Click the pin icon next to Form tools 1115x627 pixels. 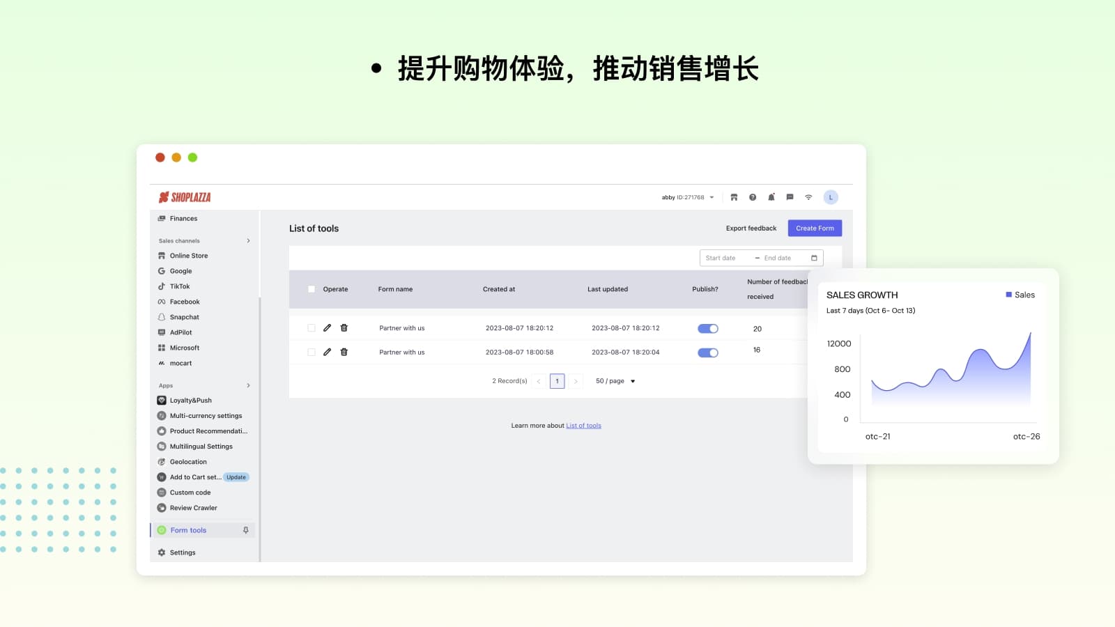click(x=245, y=530)
